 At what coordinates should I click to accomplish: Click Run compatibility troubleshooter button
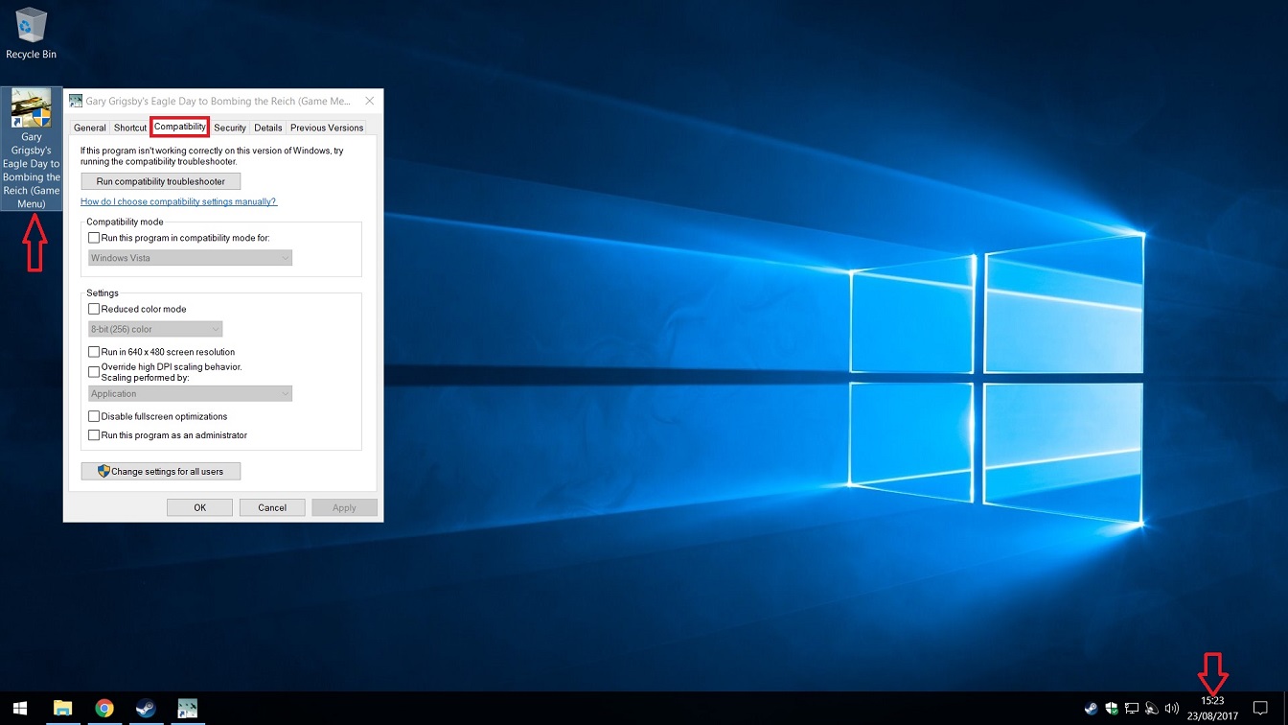(161, 181)
